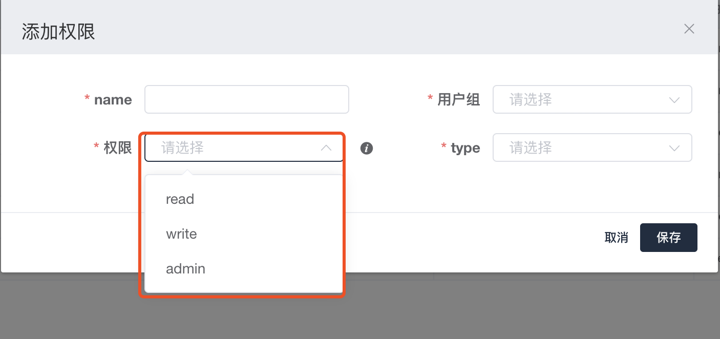720x339 pixels.
Task: Click the type field label
Action: point(465,149)
